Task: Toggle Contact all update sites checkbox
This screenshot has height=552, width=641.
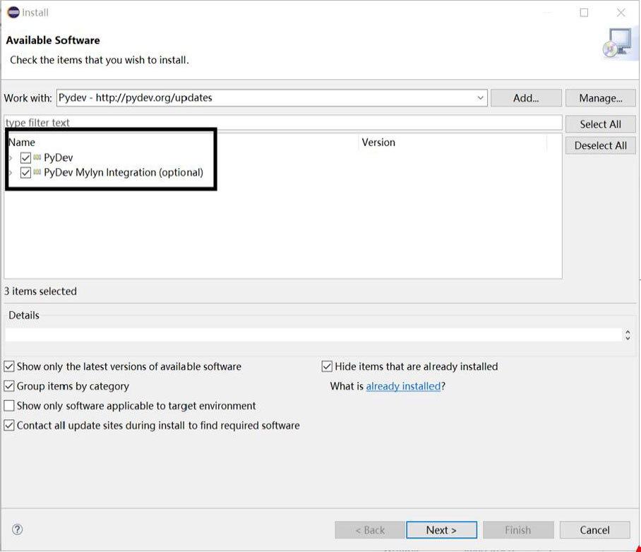Action: [x=9, y=425]
